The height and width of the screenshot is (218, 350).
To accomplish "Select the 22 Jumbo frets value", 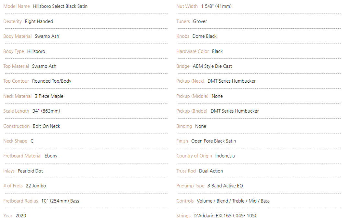I will pos(36,186).
